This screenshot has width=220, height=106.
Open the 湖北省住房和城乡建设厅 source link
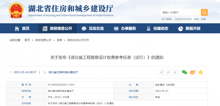63,72
